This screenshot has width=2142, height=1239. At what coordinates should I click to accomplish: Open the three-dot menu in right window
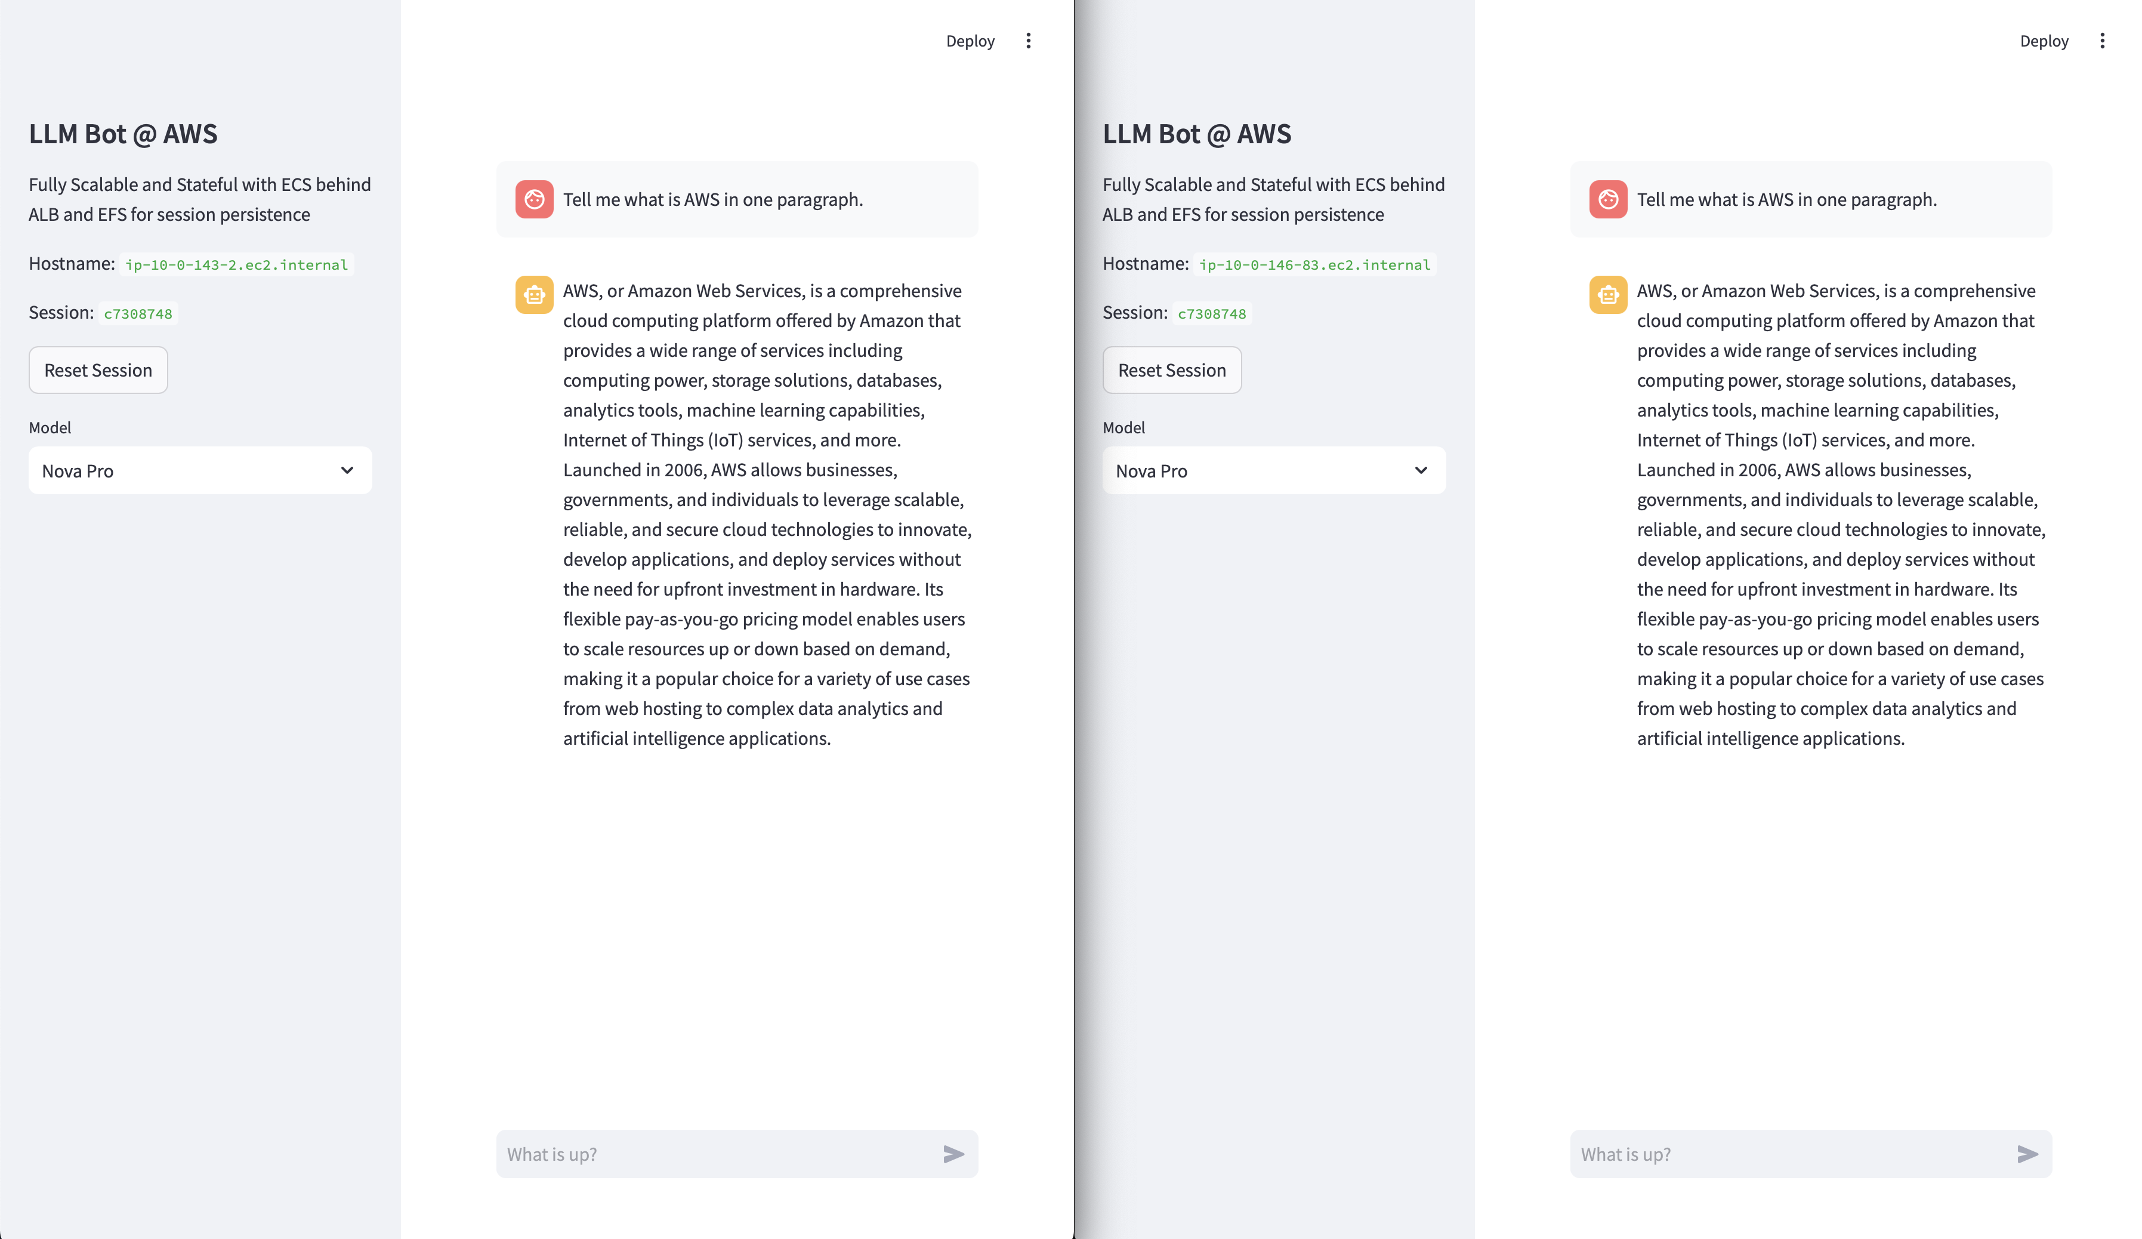pyautogui.click(x=2101, y=41)
